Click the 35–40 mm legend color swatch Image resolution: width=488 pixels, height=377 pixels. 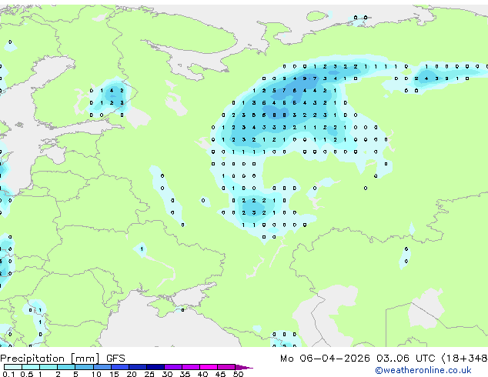pyautogui.click(x=190, y=367)
